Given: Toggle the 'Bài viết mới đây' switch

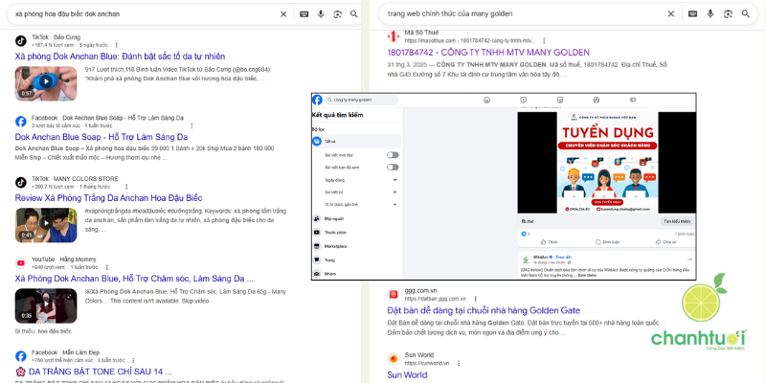Looking at the screenshot, I should [392, 154].
